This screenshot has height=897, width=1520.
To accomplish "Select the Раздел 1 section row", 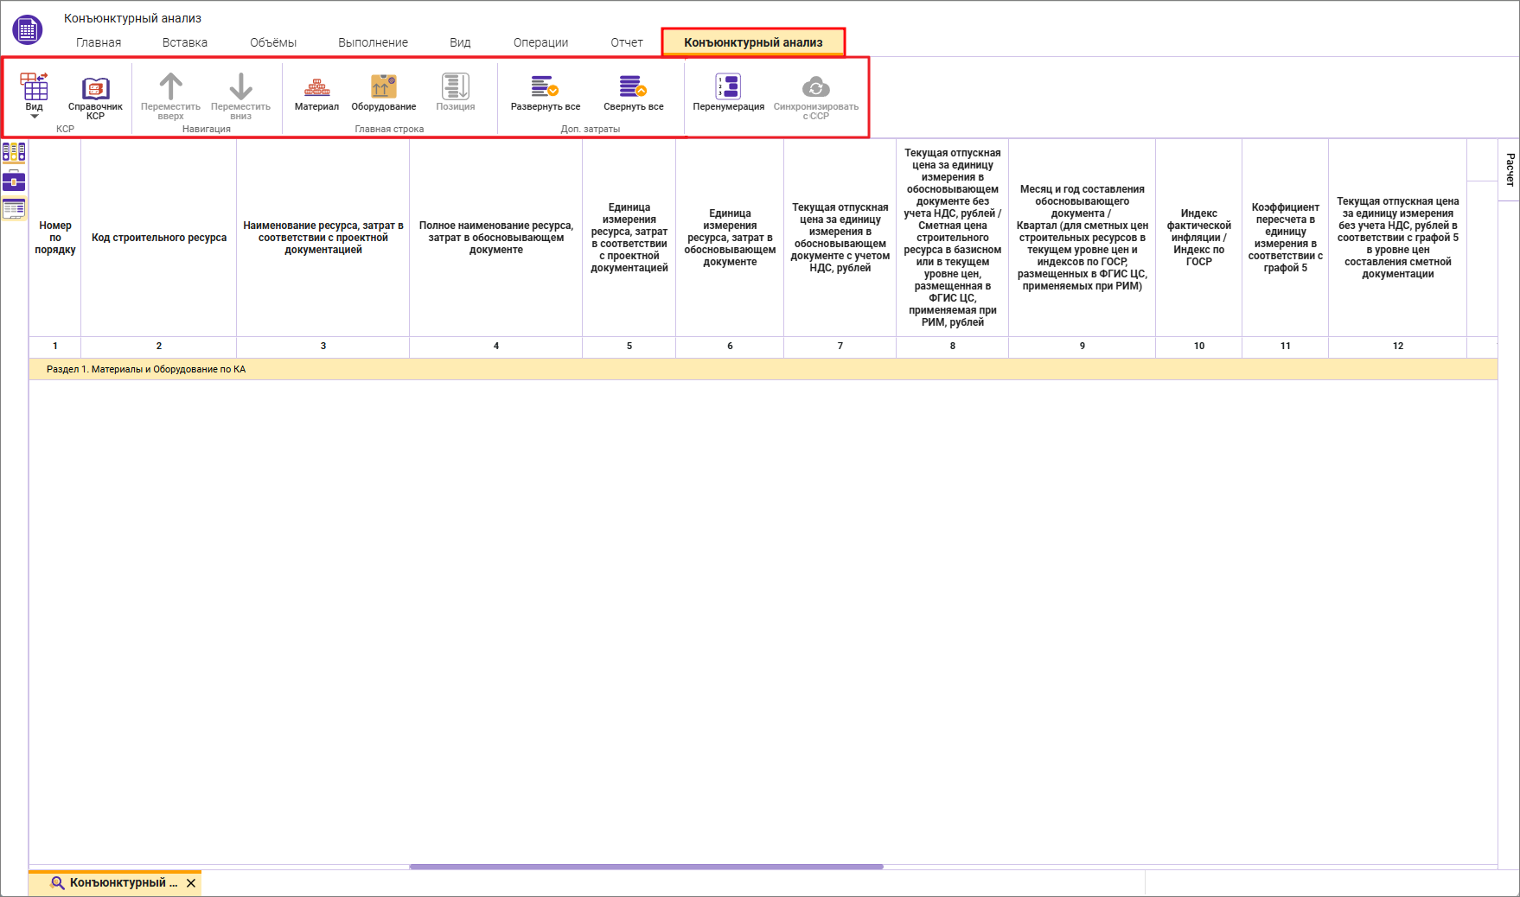I will pos(146,369).
